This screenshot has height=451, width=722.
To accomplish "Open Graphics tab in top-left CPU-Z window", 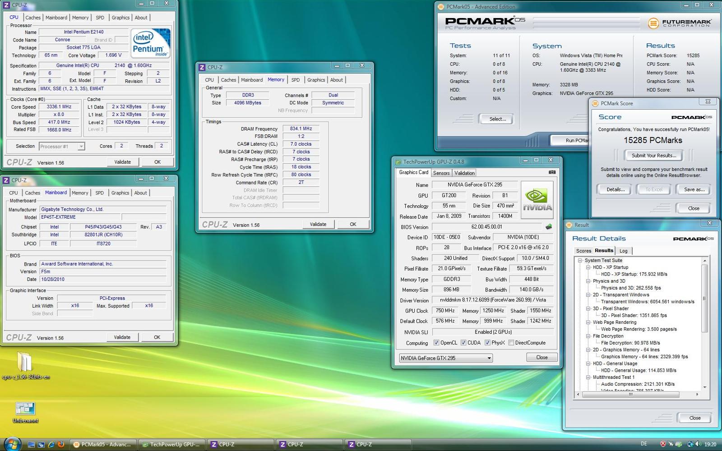I will point(120,18).
